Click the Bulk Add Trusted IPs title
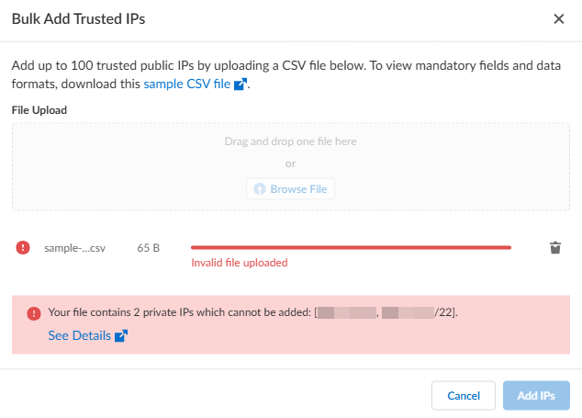Viewport: 582px width, 418px height. (x=78, y=18)
